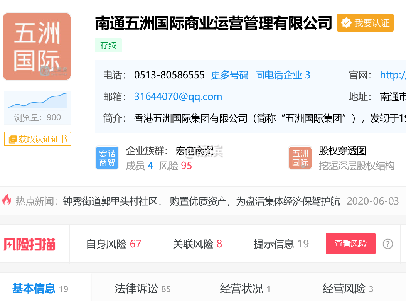Open the 宏诺商贸 enterprise group icon

click(107, 158)
